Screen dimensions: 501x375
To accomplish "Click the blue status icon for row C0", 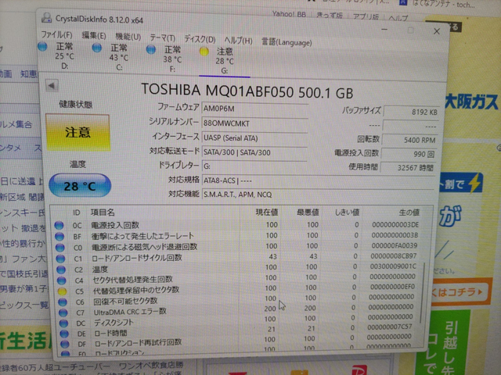I will 60,247.
